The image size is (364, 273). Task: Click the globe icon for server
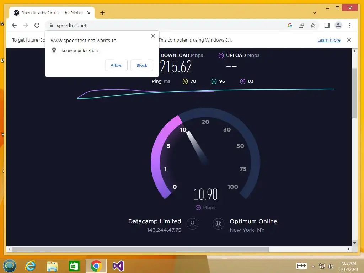point(219,224)
